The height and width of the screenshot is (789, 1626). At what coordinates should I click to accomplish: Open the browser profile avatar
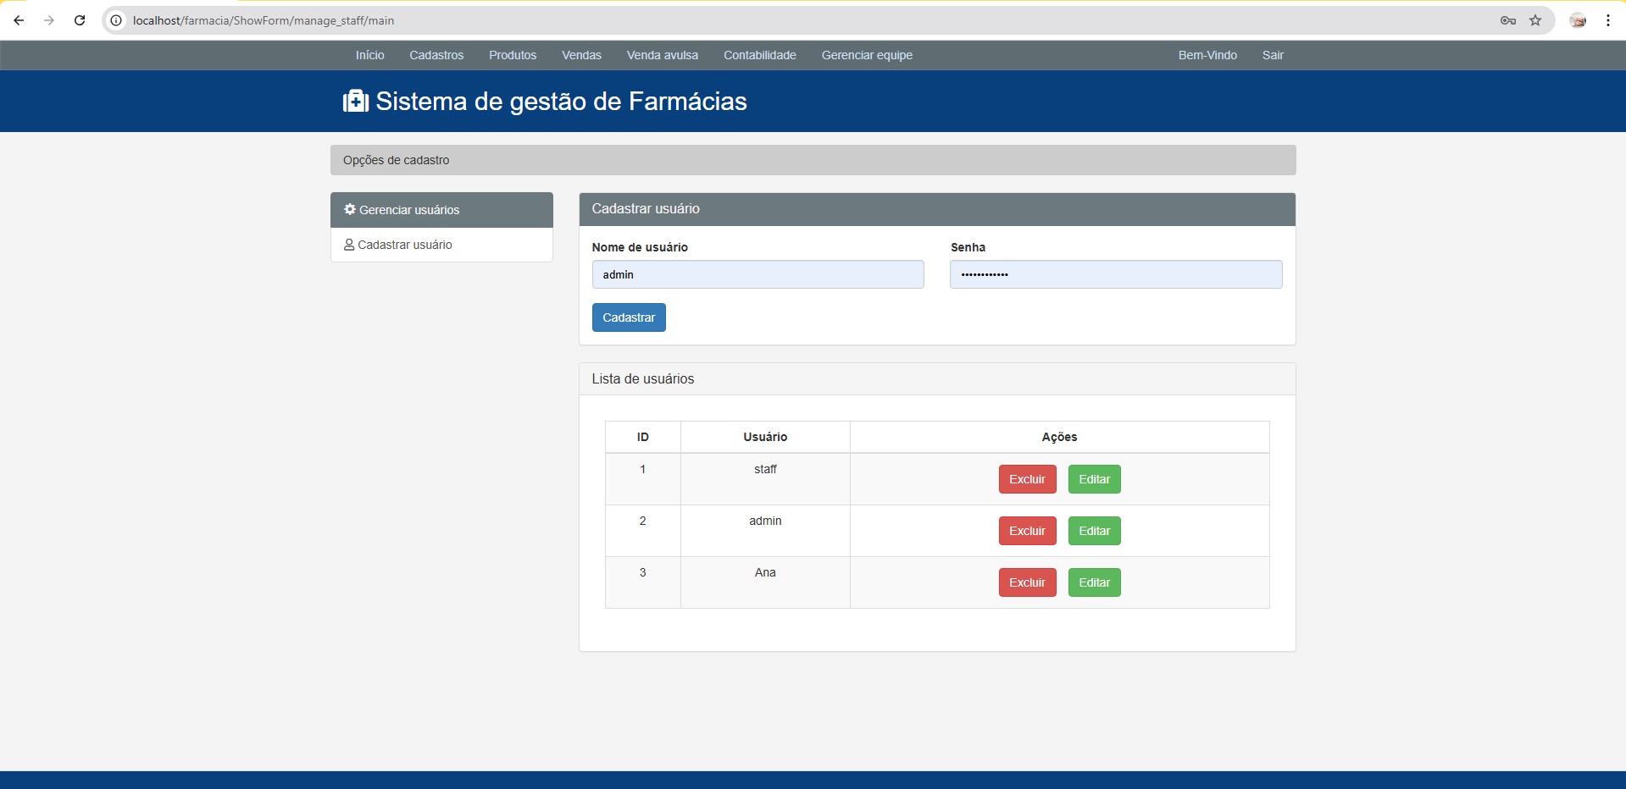[1577, 20]
